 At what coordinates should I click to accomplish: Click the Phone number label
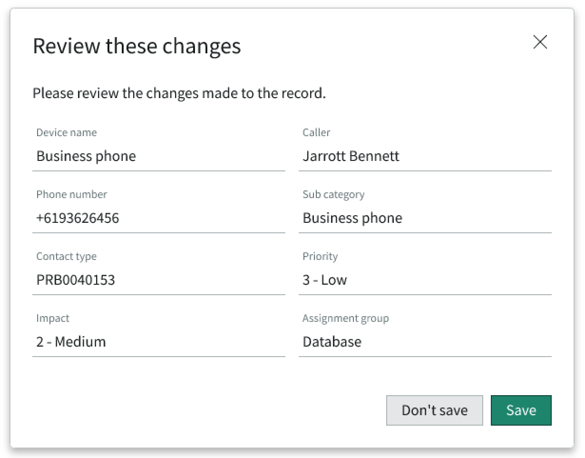72,194
